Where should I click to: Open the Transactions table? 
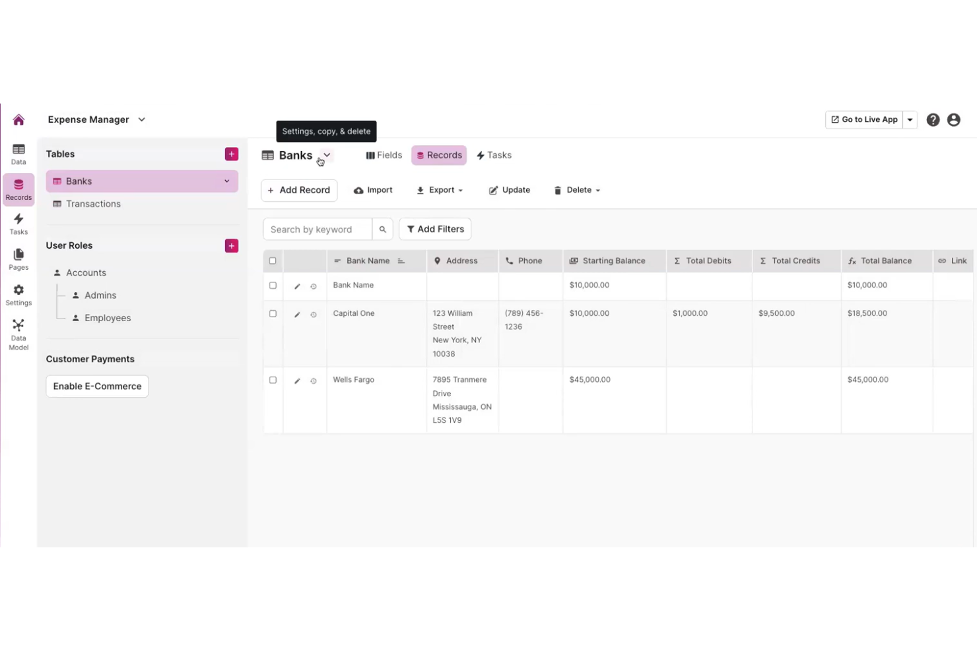(x=93, y=204)
